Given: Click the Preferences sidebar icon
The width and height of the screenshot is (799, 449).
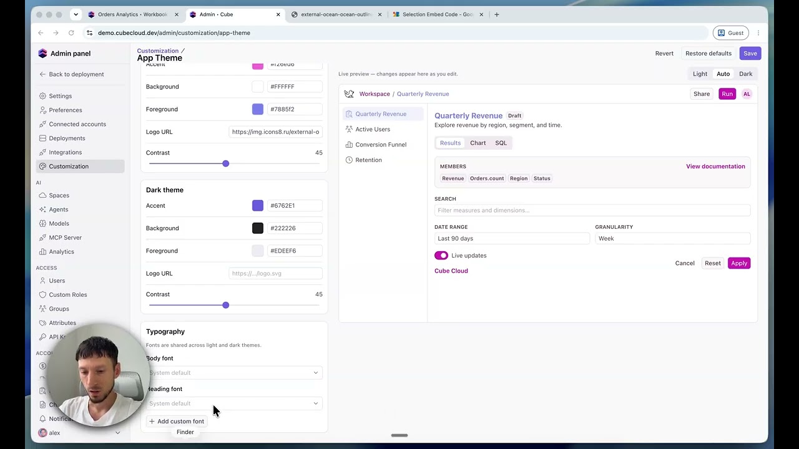Looking at the screenshot, I should (42, 110).
